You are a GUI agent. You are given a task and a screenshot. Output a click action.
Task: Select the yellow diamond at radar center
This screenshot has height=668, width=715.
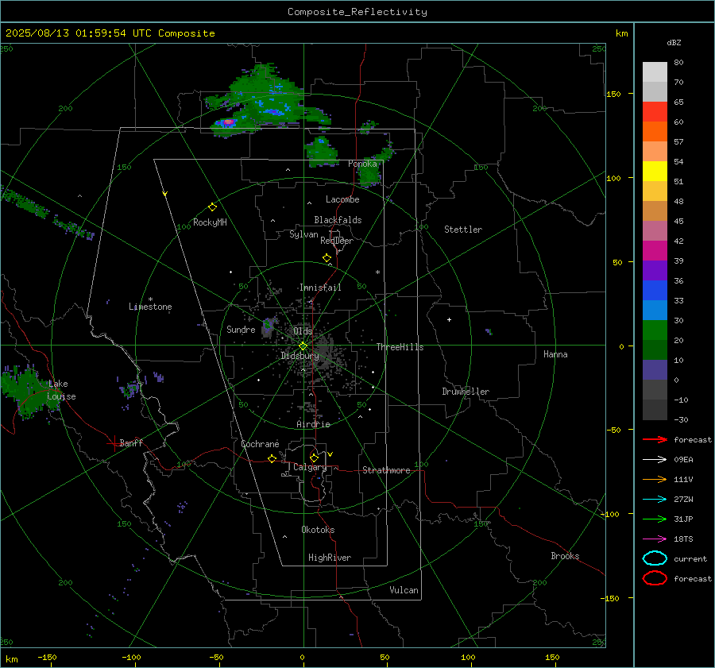303,346
